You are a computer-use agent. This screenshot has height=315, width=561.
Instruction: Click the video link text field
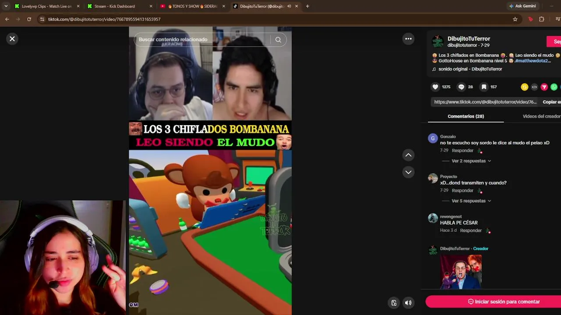tap(485, 102)
